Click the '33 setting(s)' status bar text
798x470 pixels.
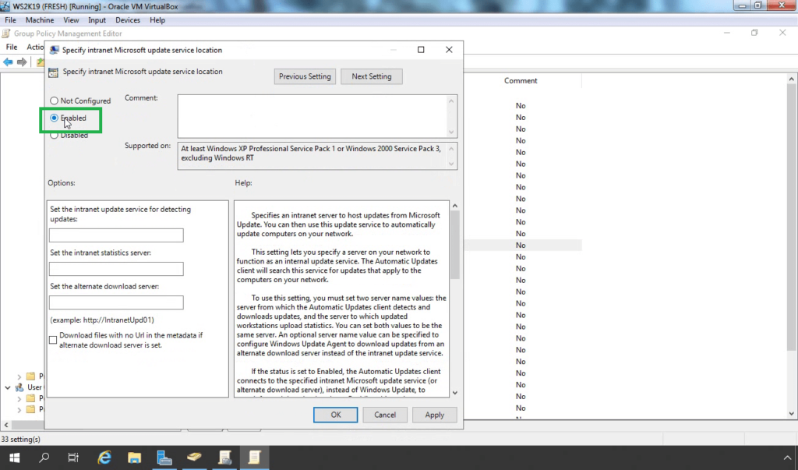click(21, 439)
